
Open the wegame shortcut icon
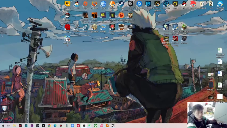[x=157, y=4]
